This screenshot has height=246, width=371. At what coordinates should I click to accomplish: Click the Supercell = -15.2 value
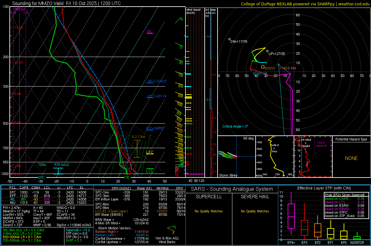(78, 230)
